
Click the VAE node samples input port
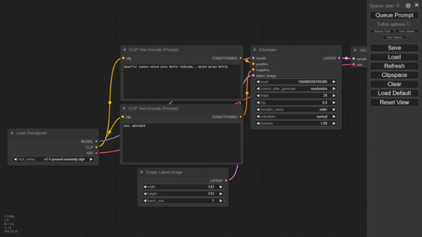coord(354,59)
